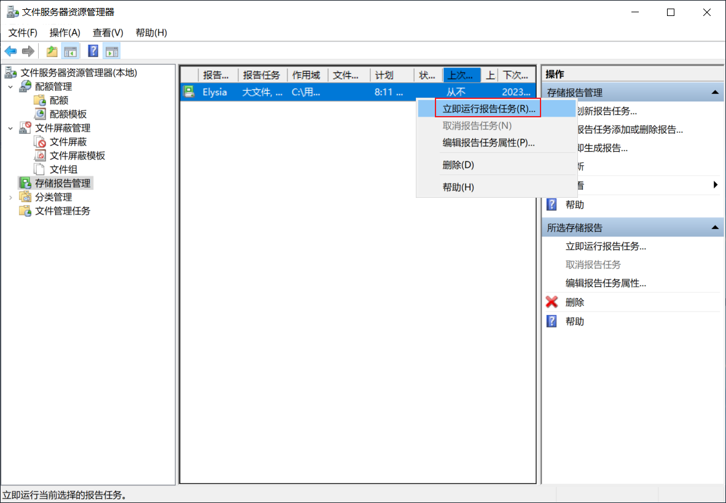
Task: Collapse the 存储报告管理 actions section
Action: point(715,93)
